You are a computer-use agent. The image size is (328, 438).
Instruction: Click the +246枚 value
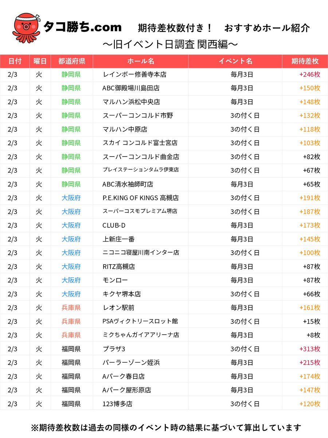click(x=309, y=74)
